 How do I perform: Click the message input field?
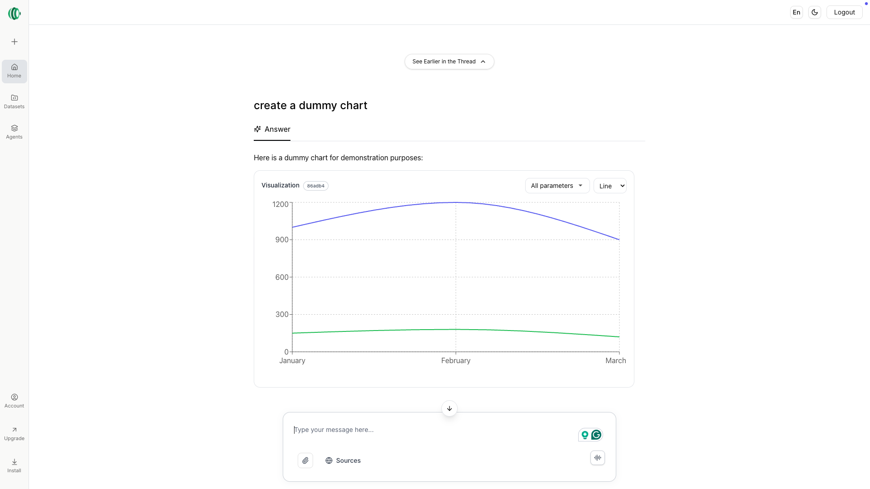point(430,430)
